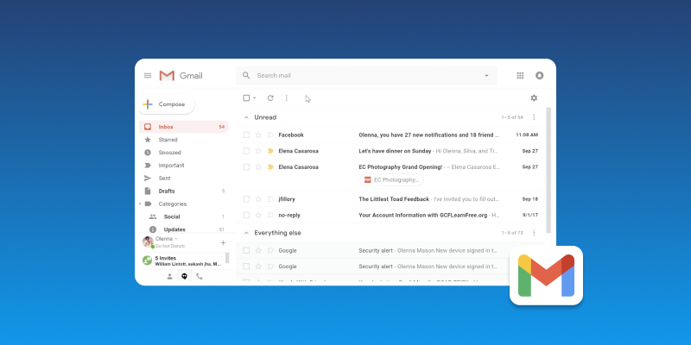Open the Inbox folder
Viewport: 691px width, 345px height.
[184, 127]
